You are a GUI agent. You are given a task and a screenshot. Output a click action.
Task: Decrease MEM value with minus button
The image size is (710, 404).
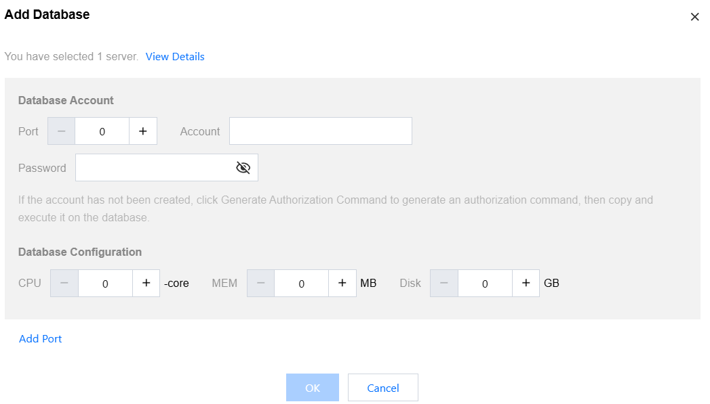260,284
